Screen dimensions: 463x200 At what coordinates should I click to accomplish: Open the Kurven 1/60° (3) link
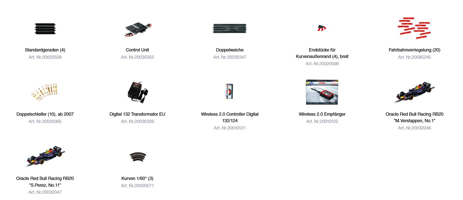pos(137,178)
